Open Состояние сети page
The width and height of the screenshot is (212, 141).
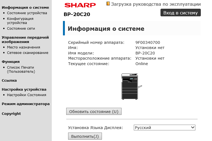(21, 29)
